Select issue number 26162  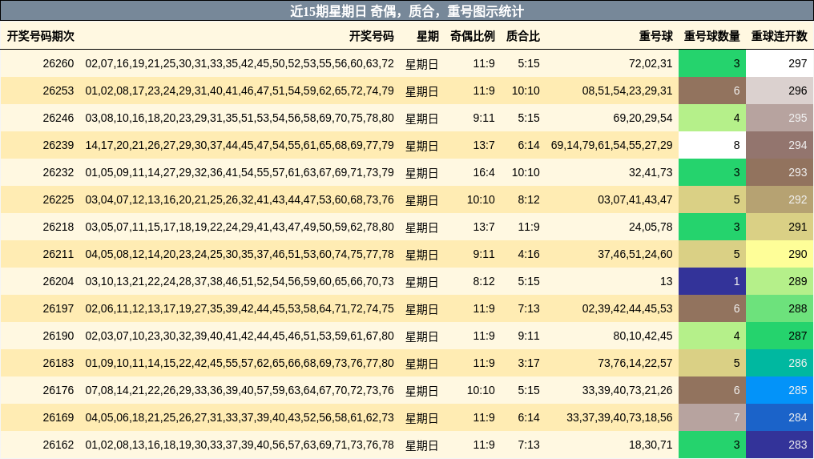tap(58, 445)
